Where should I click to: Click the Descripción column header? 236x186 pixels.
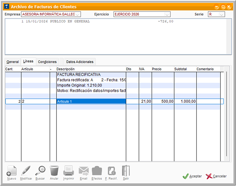[x=91, y=69]
